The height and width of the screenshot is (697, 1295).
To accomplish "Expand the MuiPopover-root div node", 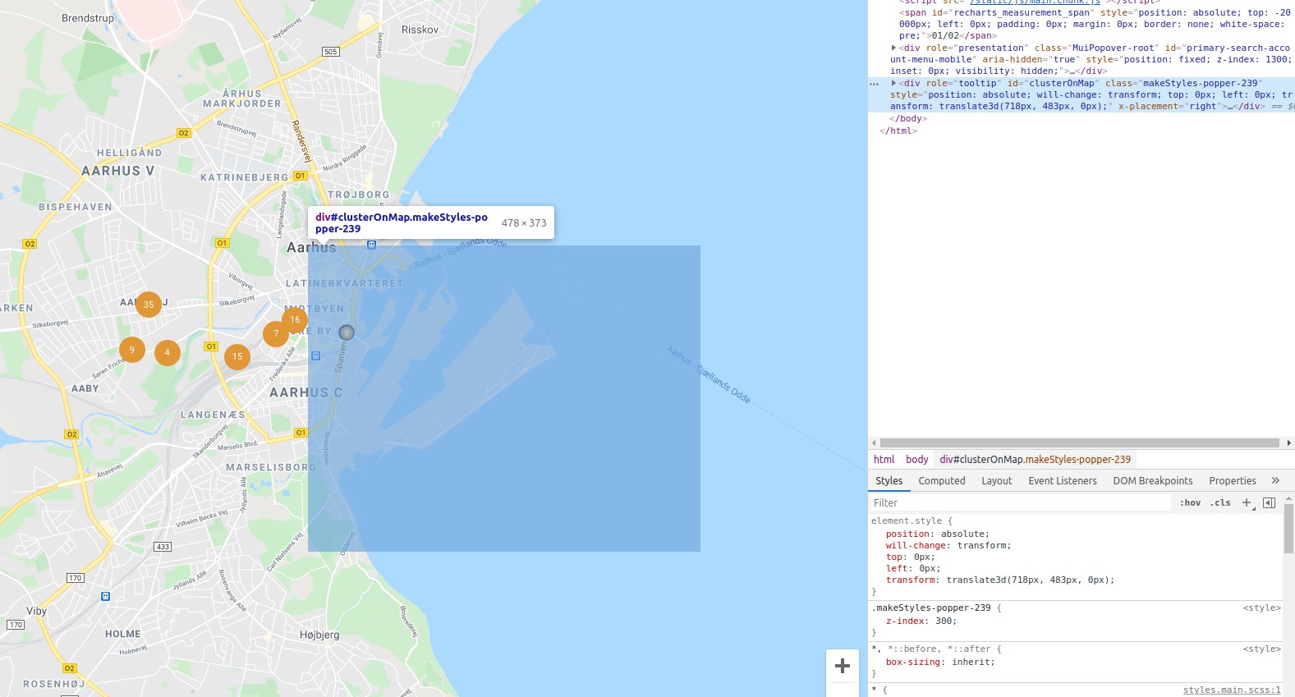I will pyautogui.click(x=893, y=48).
